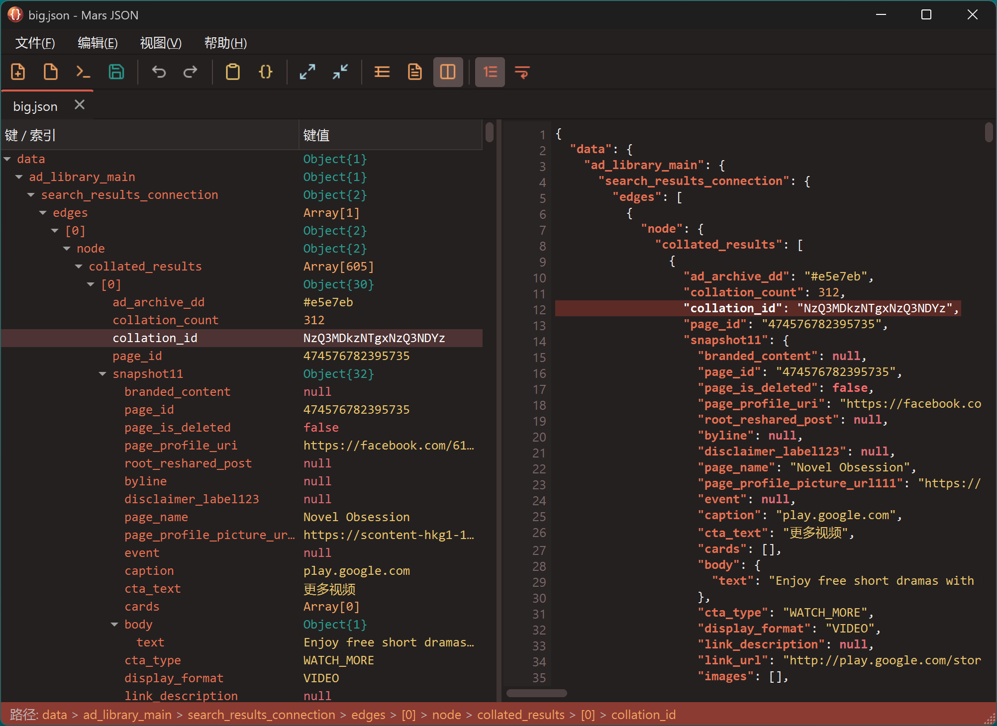The width and height of the screenshot is (997, 726).
Task: Save the current file
Action: pyautogui.click(x=116, y=72)
